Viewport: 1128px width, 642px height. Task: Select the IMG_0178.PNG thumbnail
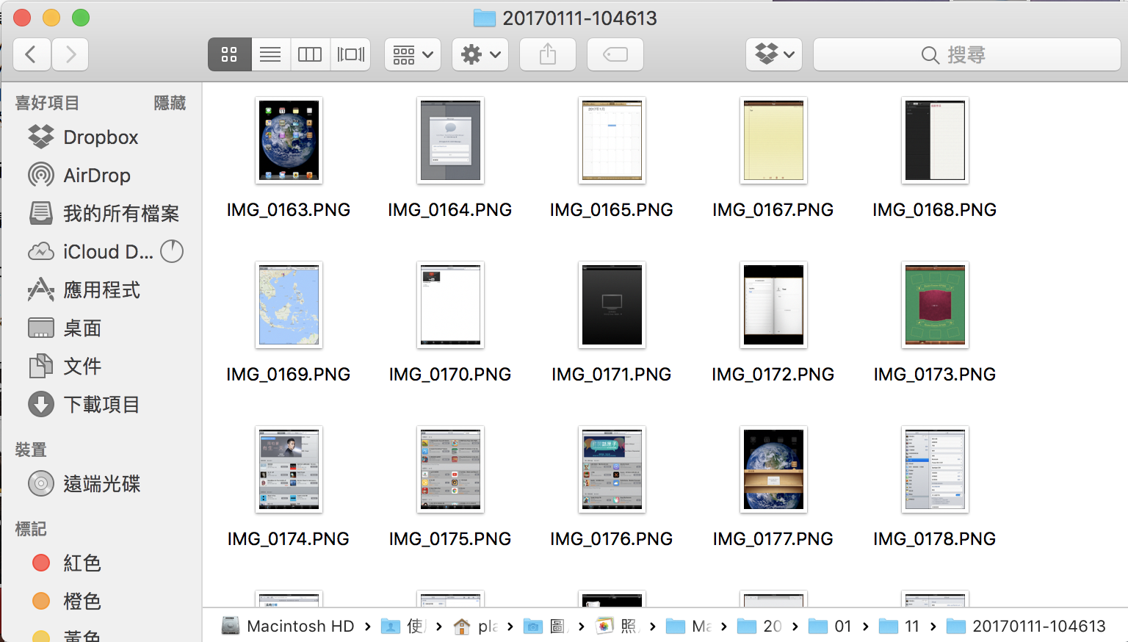(935, 469)
